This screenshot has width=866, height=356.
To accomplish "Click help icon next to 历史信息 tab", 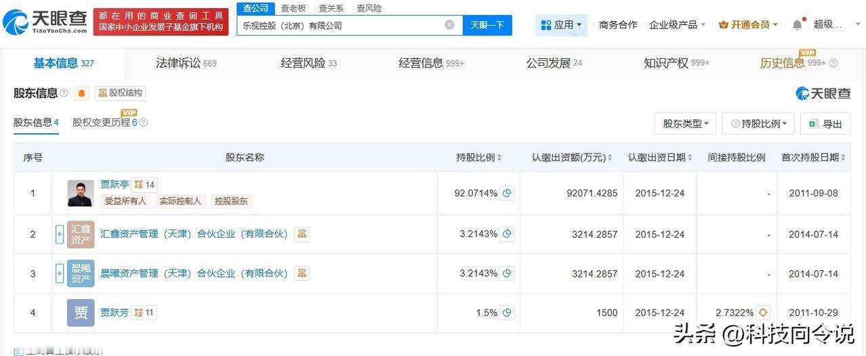I will (833, 63).
